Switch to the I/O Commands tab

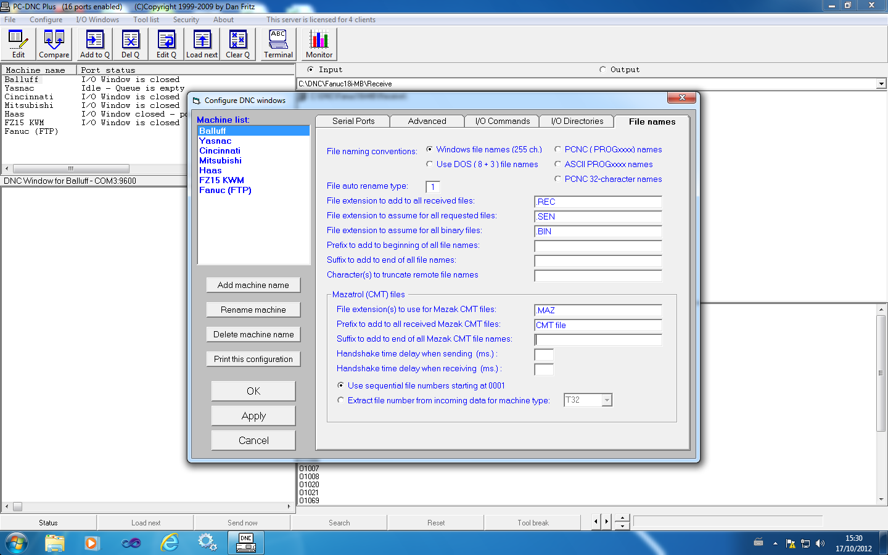pos(502,121)
